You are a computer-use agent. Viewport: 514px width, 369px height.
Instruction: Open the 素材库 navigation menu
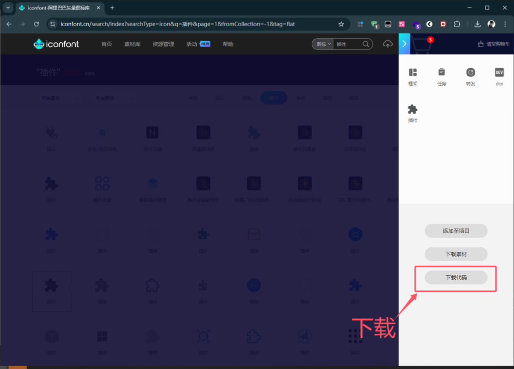point(133,44)
